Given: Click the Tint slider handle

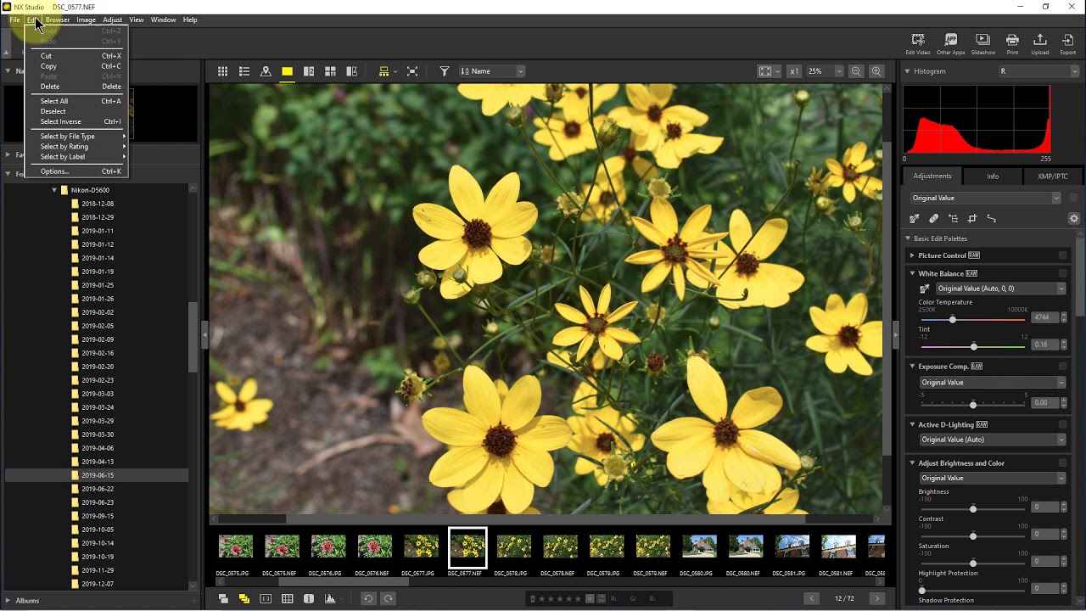Looking at the screenshot, I should 974,346.
